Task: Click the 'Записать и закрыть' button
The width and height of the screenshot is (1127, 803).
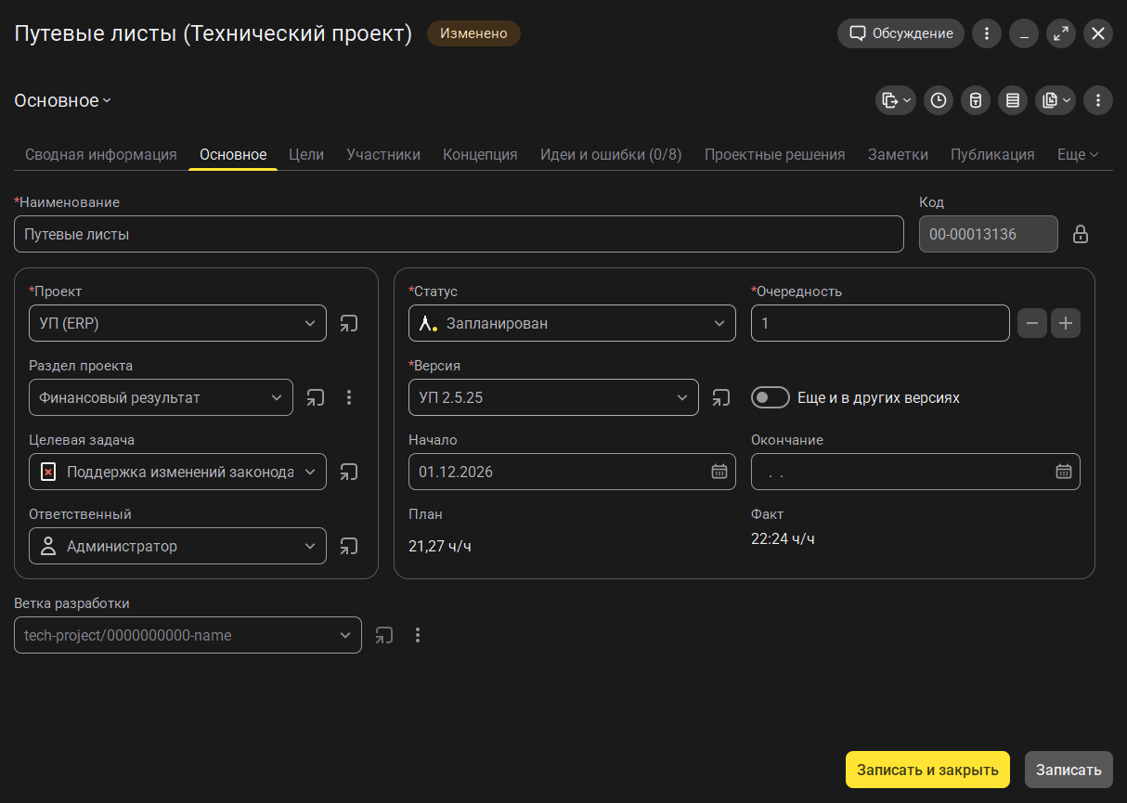Action: [926, 770]
